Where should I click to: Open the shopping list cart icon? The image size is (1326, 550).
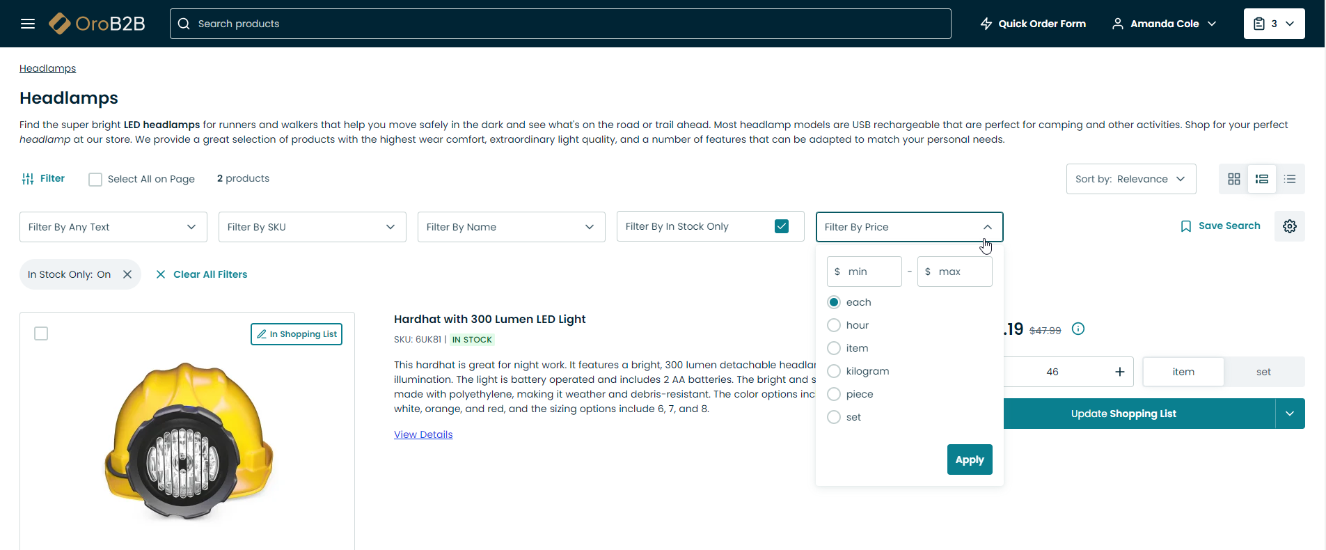tap(1273, 24)
